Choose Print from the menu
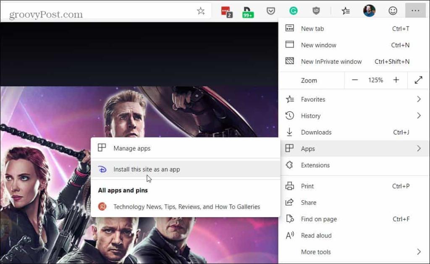The height and width of the screenshot is (264, 430). coord(354,186)
